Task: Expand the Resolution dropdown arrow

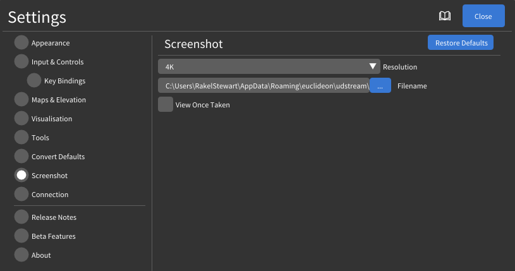Action: 373,66
